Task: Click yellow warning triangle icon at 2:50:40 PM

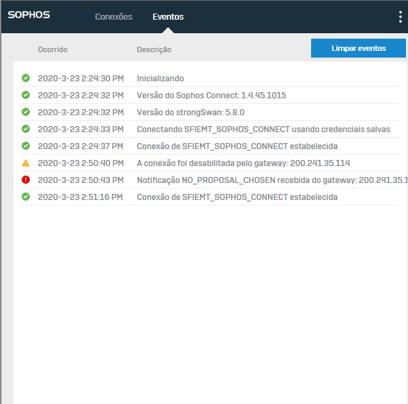Action: coord(26,163)
